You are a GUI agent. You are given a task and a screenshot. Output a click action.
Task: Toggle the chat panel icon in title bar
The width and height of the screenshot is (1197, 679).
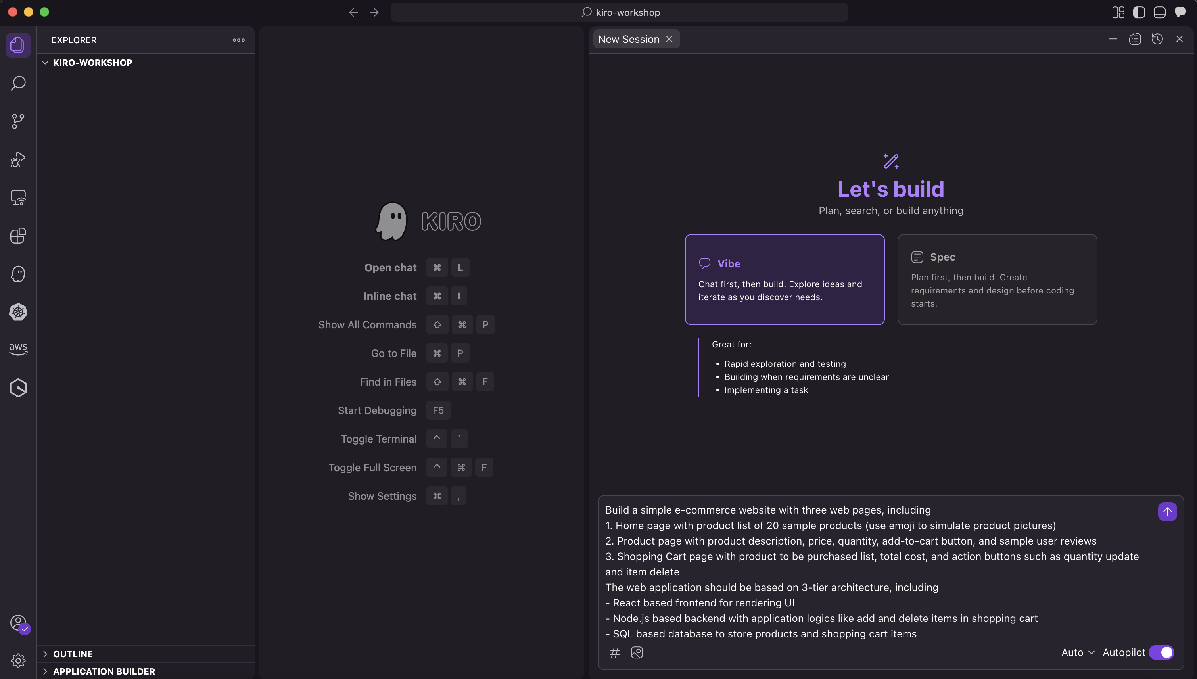click(1180, 12)
